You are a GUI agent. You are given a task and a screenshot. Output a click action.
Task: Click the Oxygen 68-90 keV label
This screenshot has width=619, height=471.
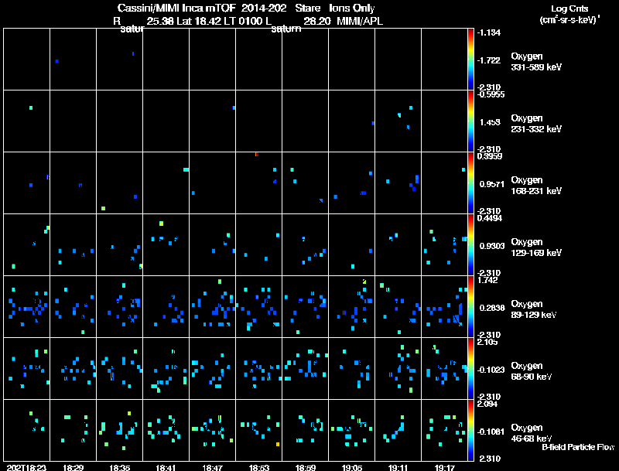tap(531, 371)
